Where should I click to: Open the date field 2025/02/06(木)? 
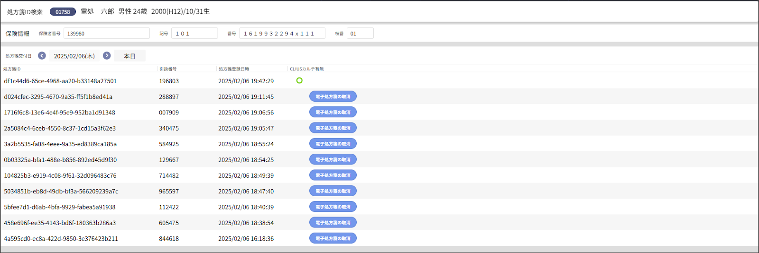tap(74, 56)
